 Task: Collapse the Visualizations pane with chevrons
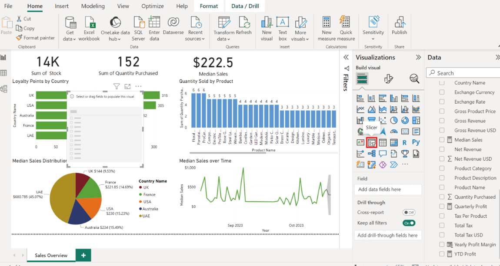click(x=418, y=57)
